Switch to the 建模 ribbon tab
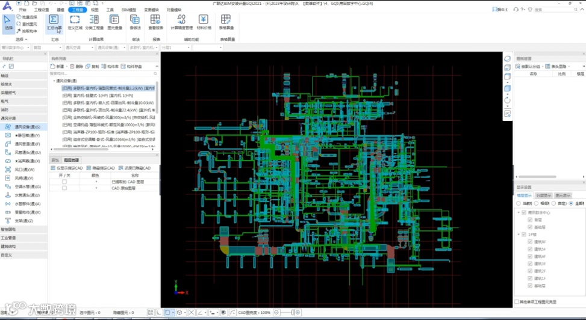Image resolution: width=586 pixels, height=320 pixels. pyautogui.click(x=60, y=10)
